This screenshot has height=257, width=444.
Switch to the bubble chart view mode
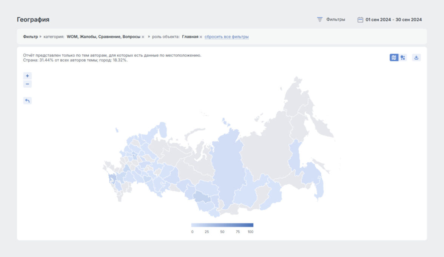(x=402, y=57)
